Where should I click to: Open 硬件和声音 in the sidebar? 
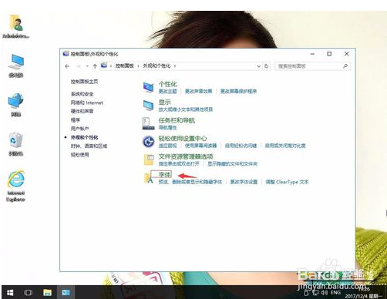click(82, 111)
